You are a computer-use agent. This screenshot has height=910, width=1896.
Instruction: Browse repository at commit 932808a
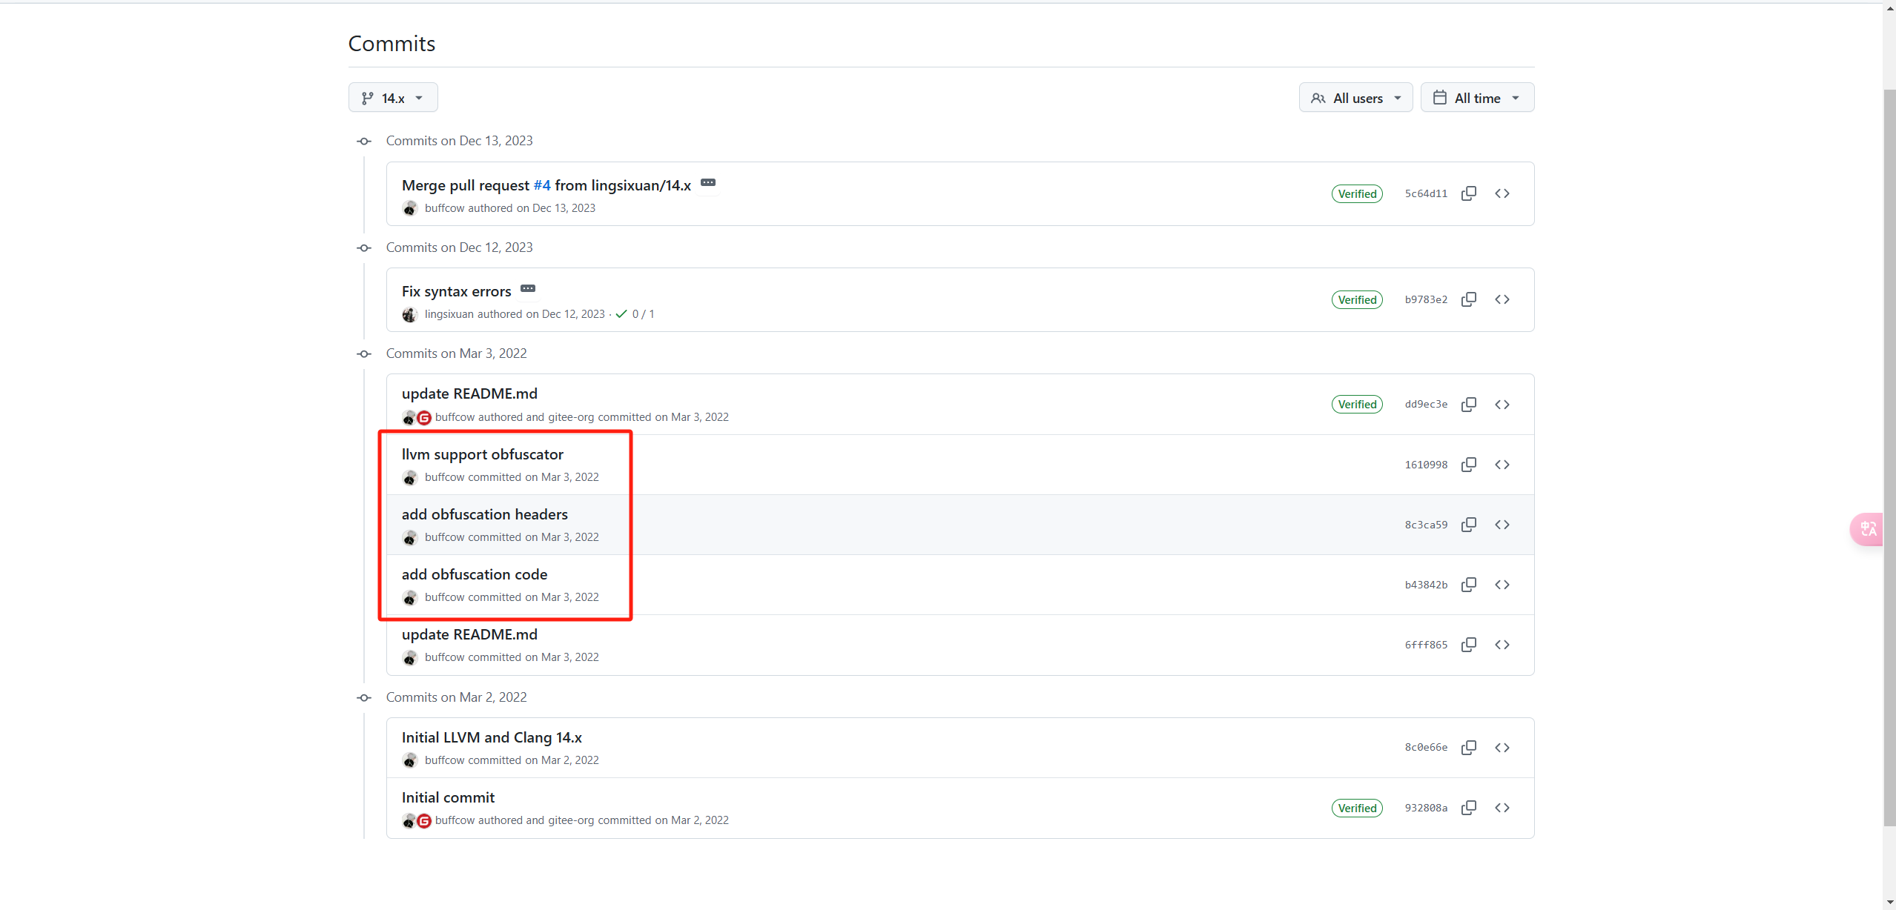1502,808
